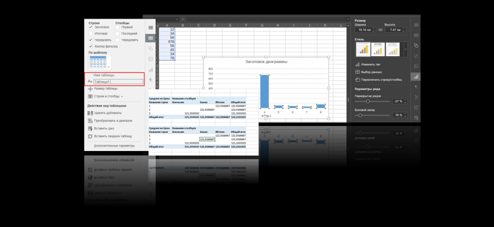Screen dimensions: 494x227
Task: Click the lock aspect ratio icon between width and height
Action: coord(380,30)
